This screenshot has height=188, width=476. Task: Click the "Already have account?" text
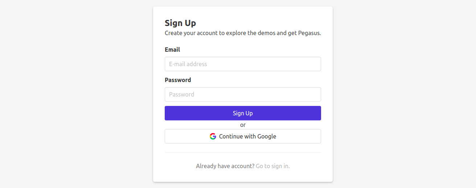coord(225,166)
